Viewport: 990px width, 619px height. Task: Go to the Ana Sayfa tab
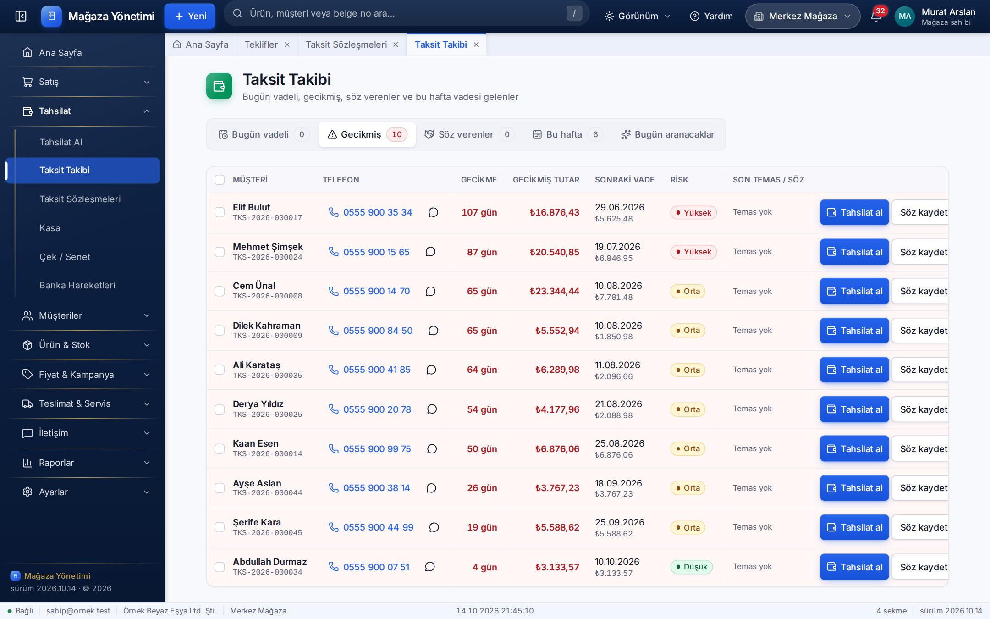tap(201, 44)
